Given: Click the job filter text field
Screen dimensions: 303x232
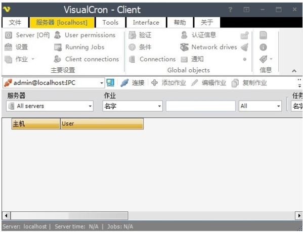Looking at the screenshot, I should (201, 106).
